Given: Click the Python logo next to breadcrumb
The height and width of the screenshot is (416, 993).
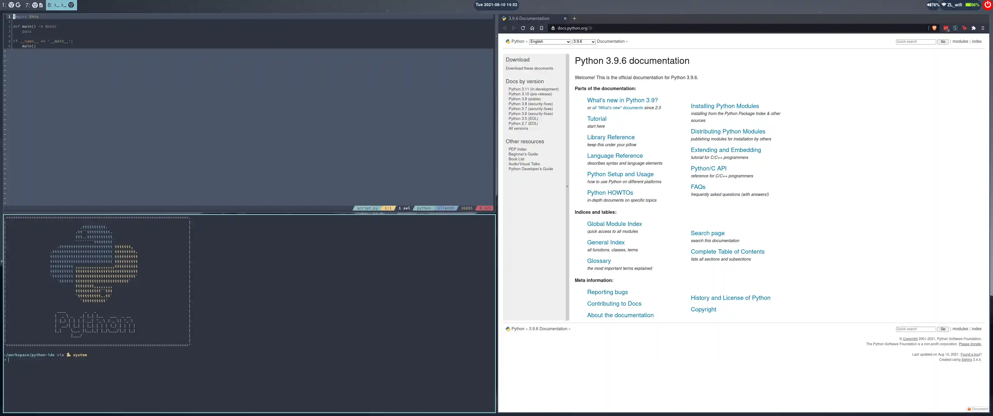Looking at the screenshot, I should pyautogui.click(x=508, y=41).
